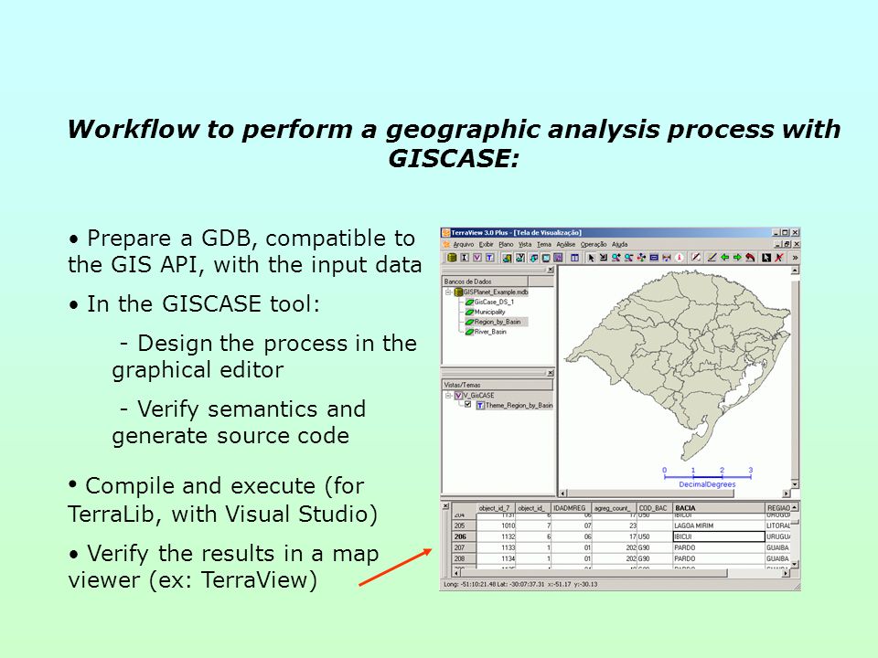This screenshot has height=658, width=878.
Task: Click the V icon beside V_GisCASE
Action: (x=458, y=396)
